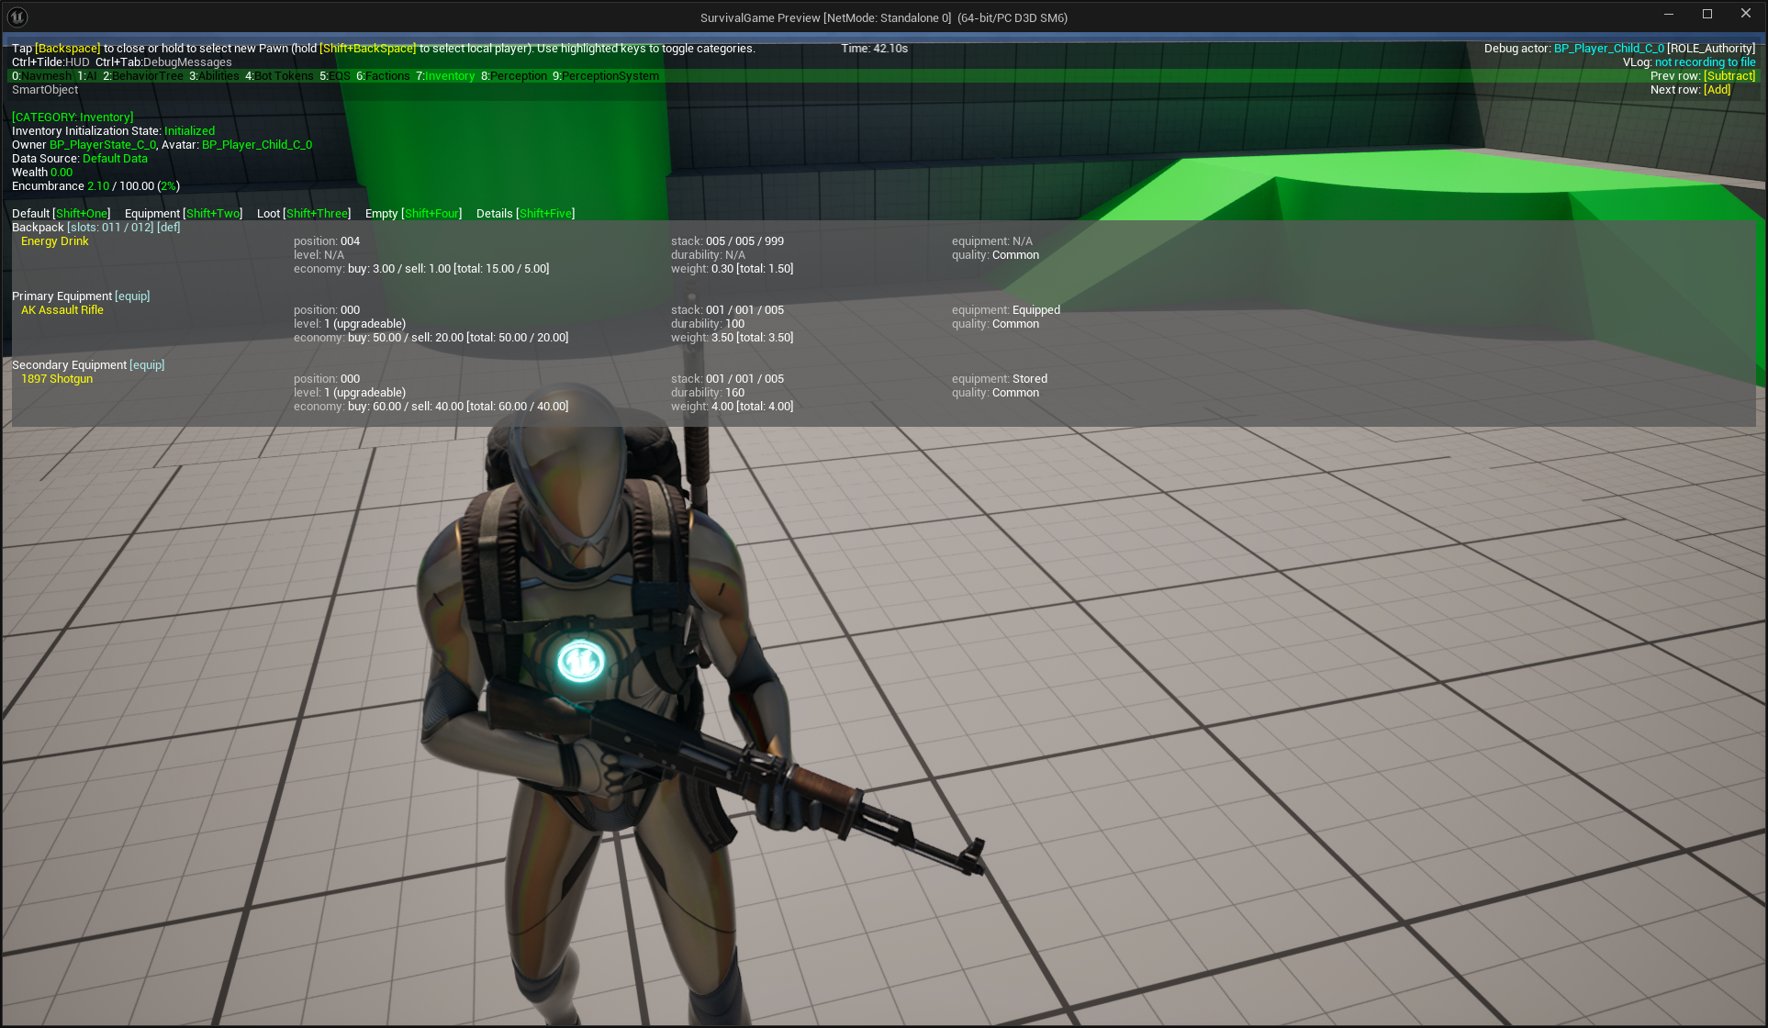Click the Secondary Equipment [equip] header

pyautogui.click(x=88, y=365)
